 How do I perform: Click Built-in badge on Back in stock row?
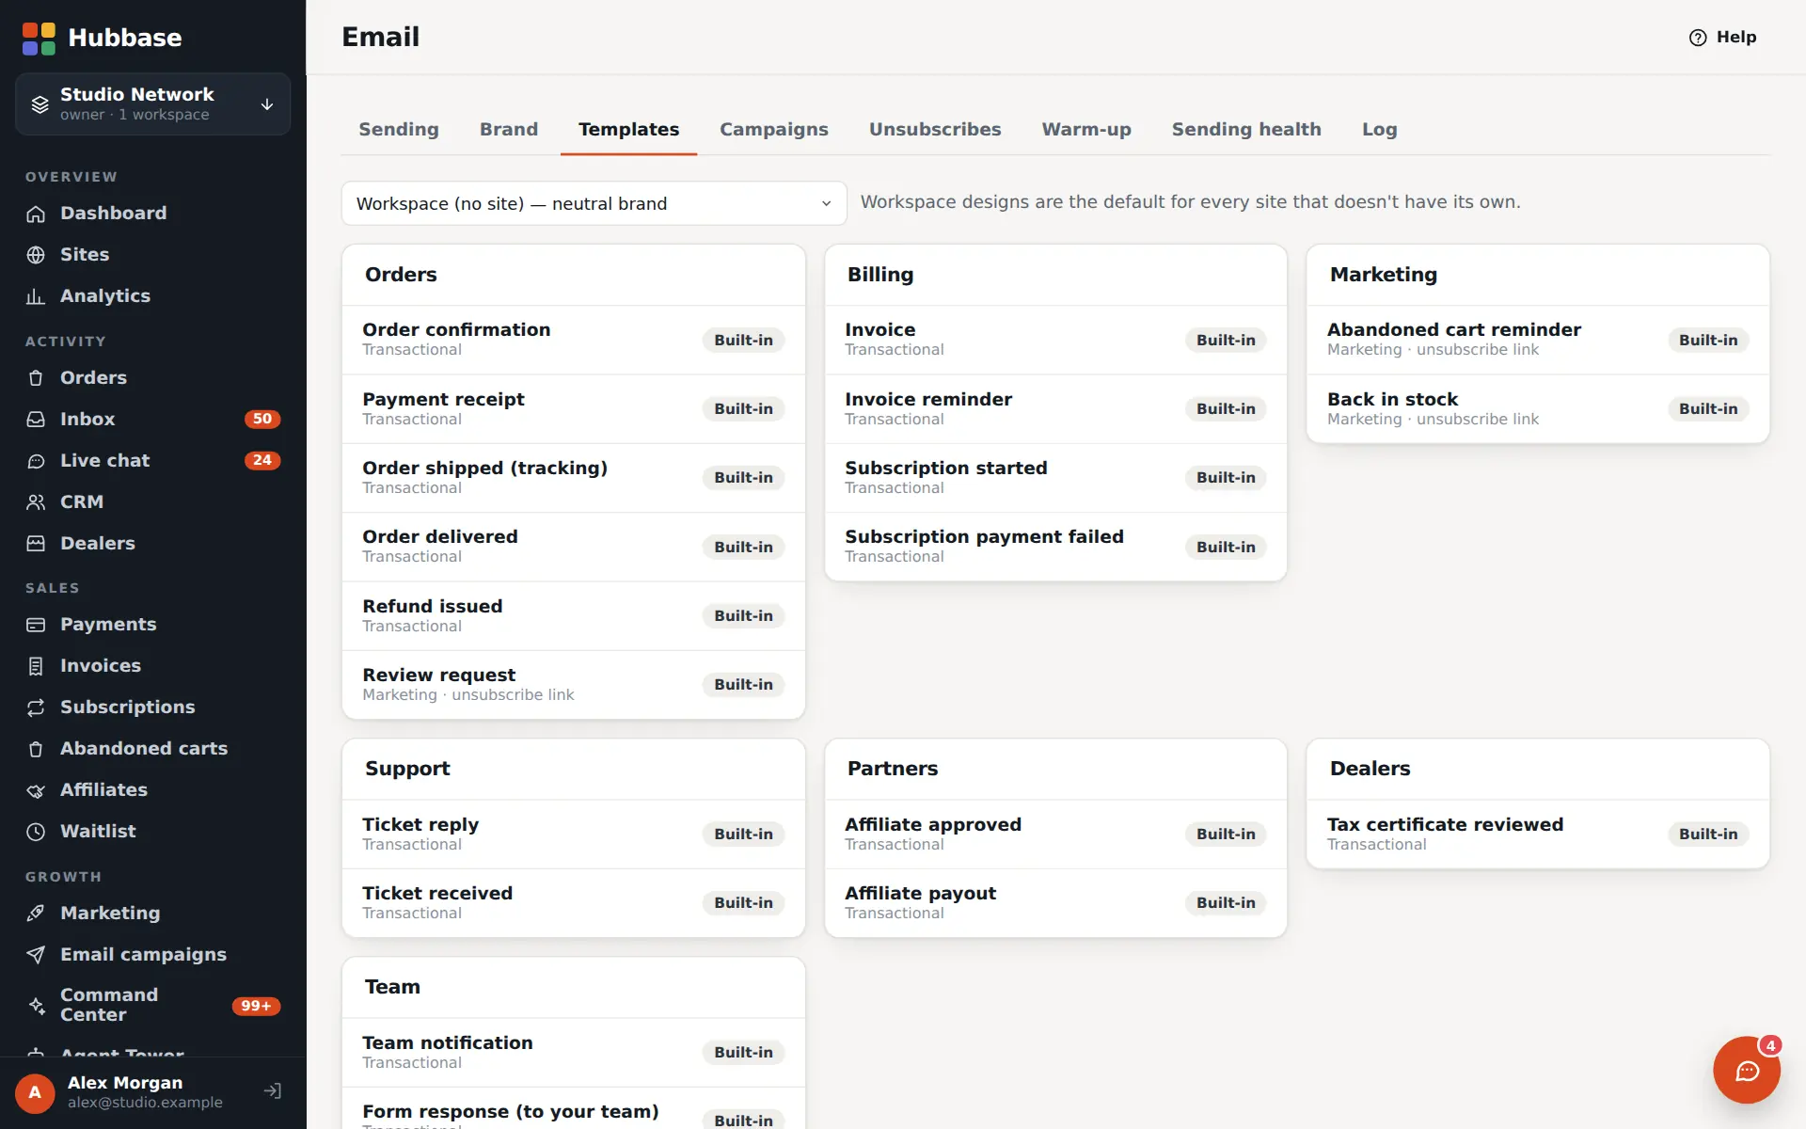click(x=1708, y=409)
